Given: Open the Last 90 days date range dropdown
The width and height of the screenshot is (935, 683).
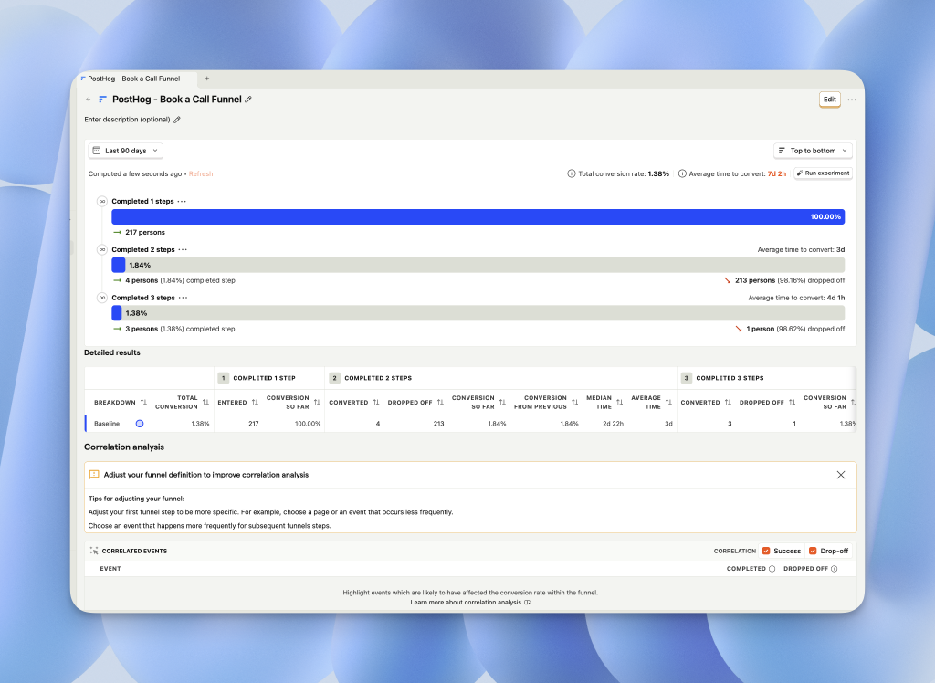Looking at the screenshot, I should coord(126,151).
